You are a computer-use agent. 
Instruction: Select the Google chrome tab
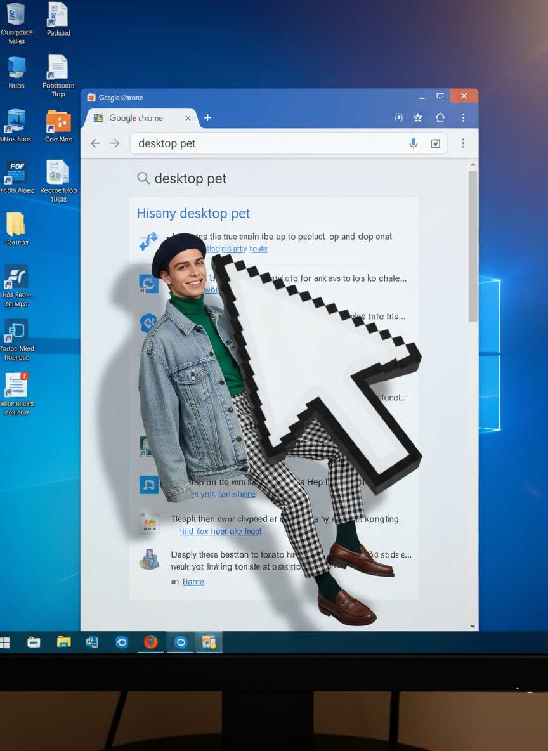(x=136, y=118)
